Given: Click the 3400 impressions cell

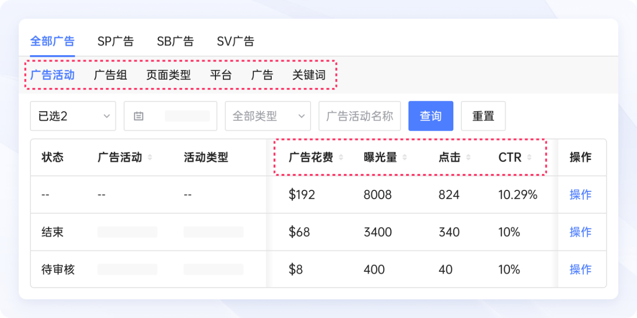Looking at the screenshot, I should pyautogui.click(x=378, y=232).
